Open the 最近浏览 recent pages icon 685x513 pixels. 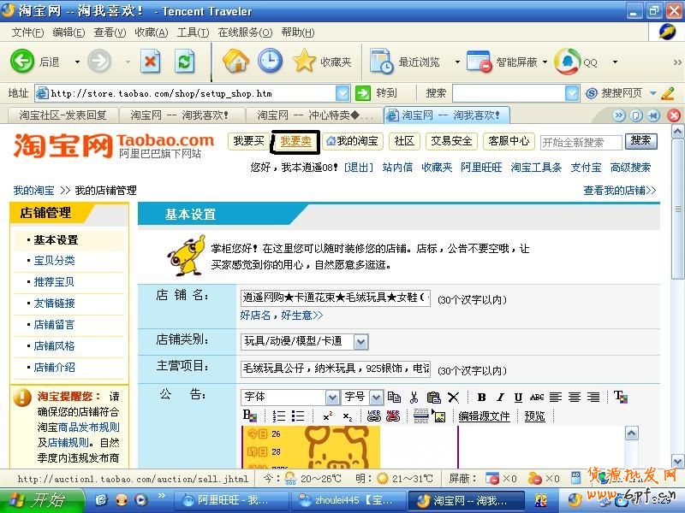pos(381,61)
